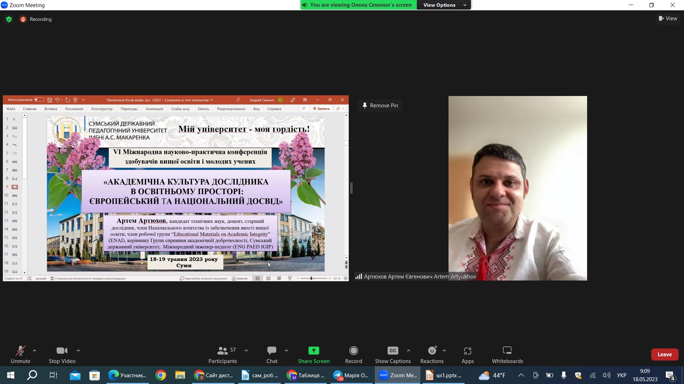This screenshot has width=684, height=384.
Task: Stop Video camera toggle
Action: tap(62, 351)
